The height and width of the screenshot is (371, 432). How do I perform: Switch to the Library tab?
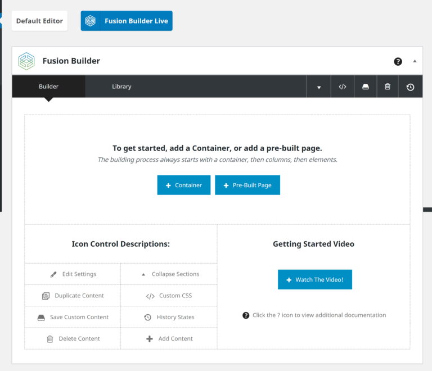[x=121, y=87]
